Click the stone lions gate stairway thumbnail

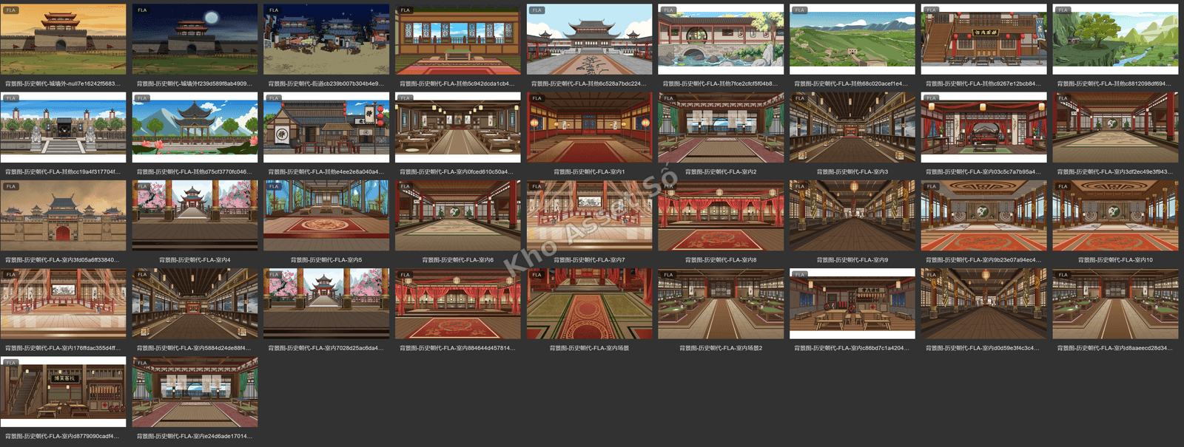click(x=64, y=127)
